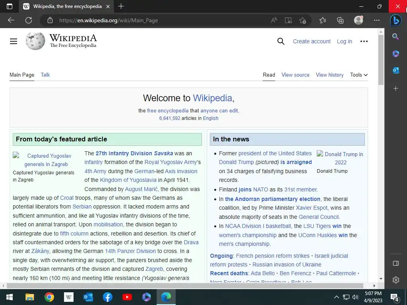Screen dimensions: 407x305
Task: Open the Donald Trump in 2022 image
Action: (341, 158)
